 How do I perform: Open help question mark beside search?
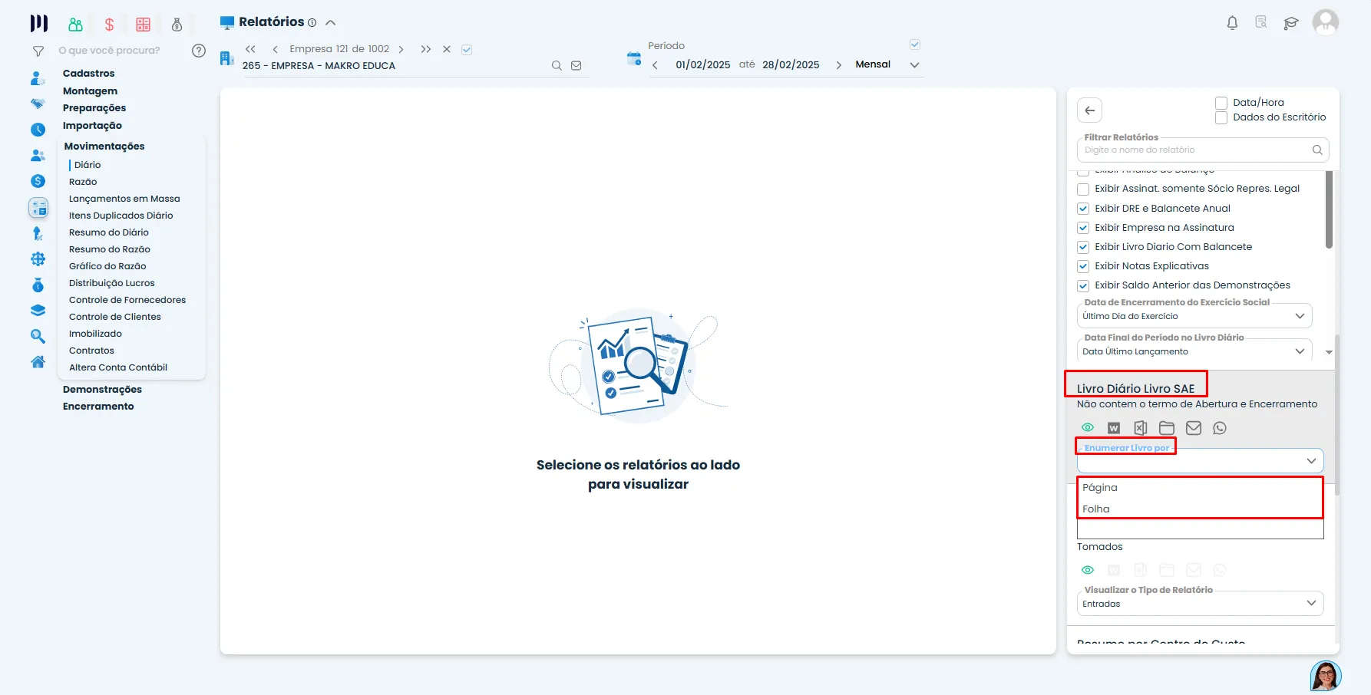[x=199, y=51]
